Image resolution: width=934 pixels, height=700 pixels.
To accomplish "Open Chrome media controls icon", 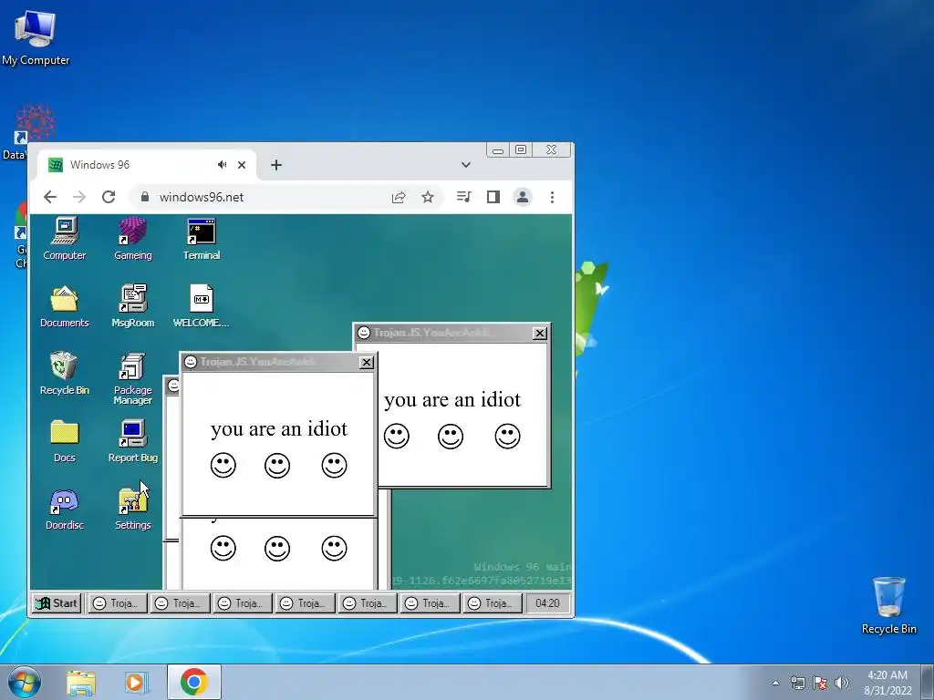I will pos(464,197).
